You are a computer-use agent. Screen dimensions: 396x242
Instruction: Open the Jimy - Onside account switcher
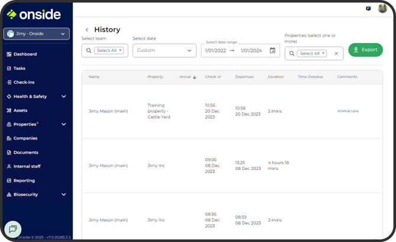(x=37, y=34)
